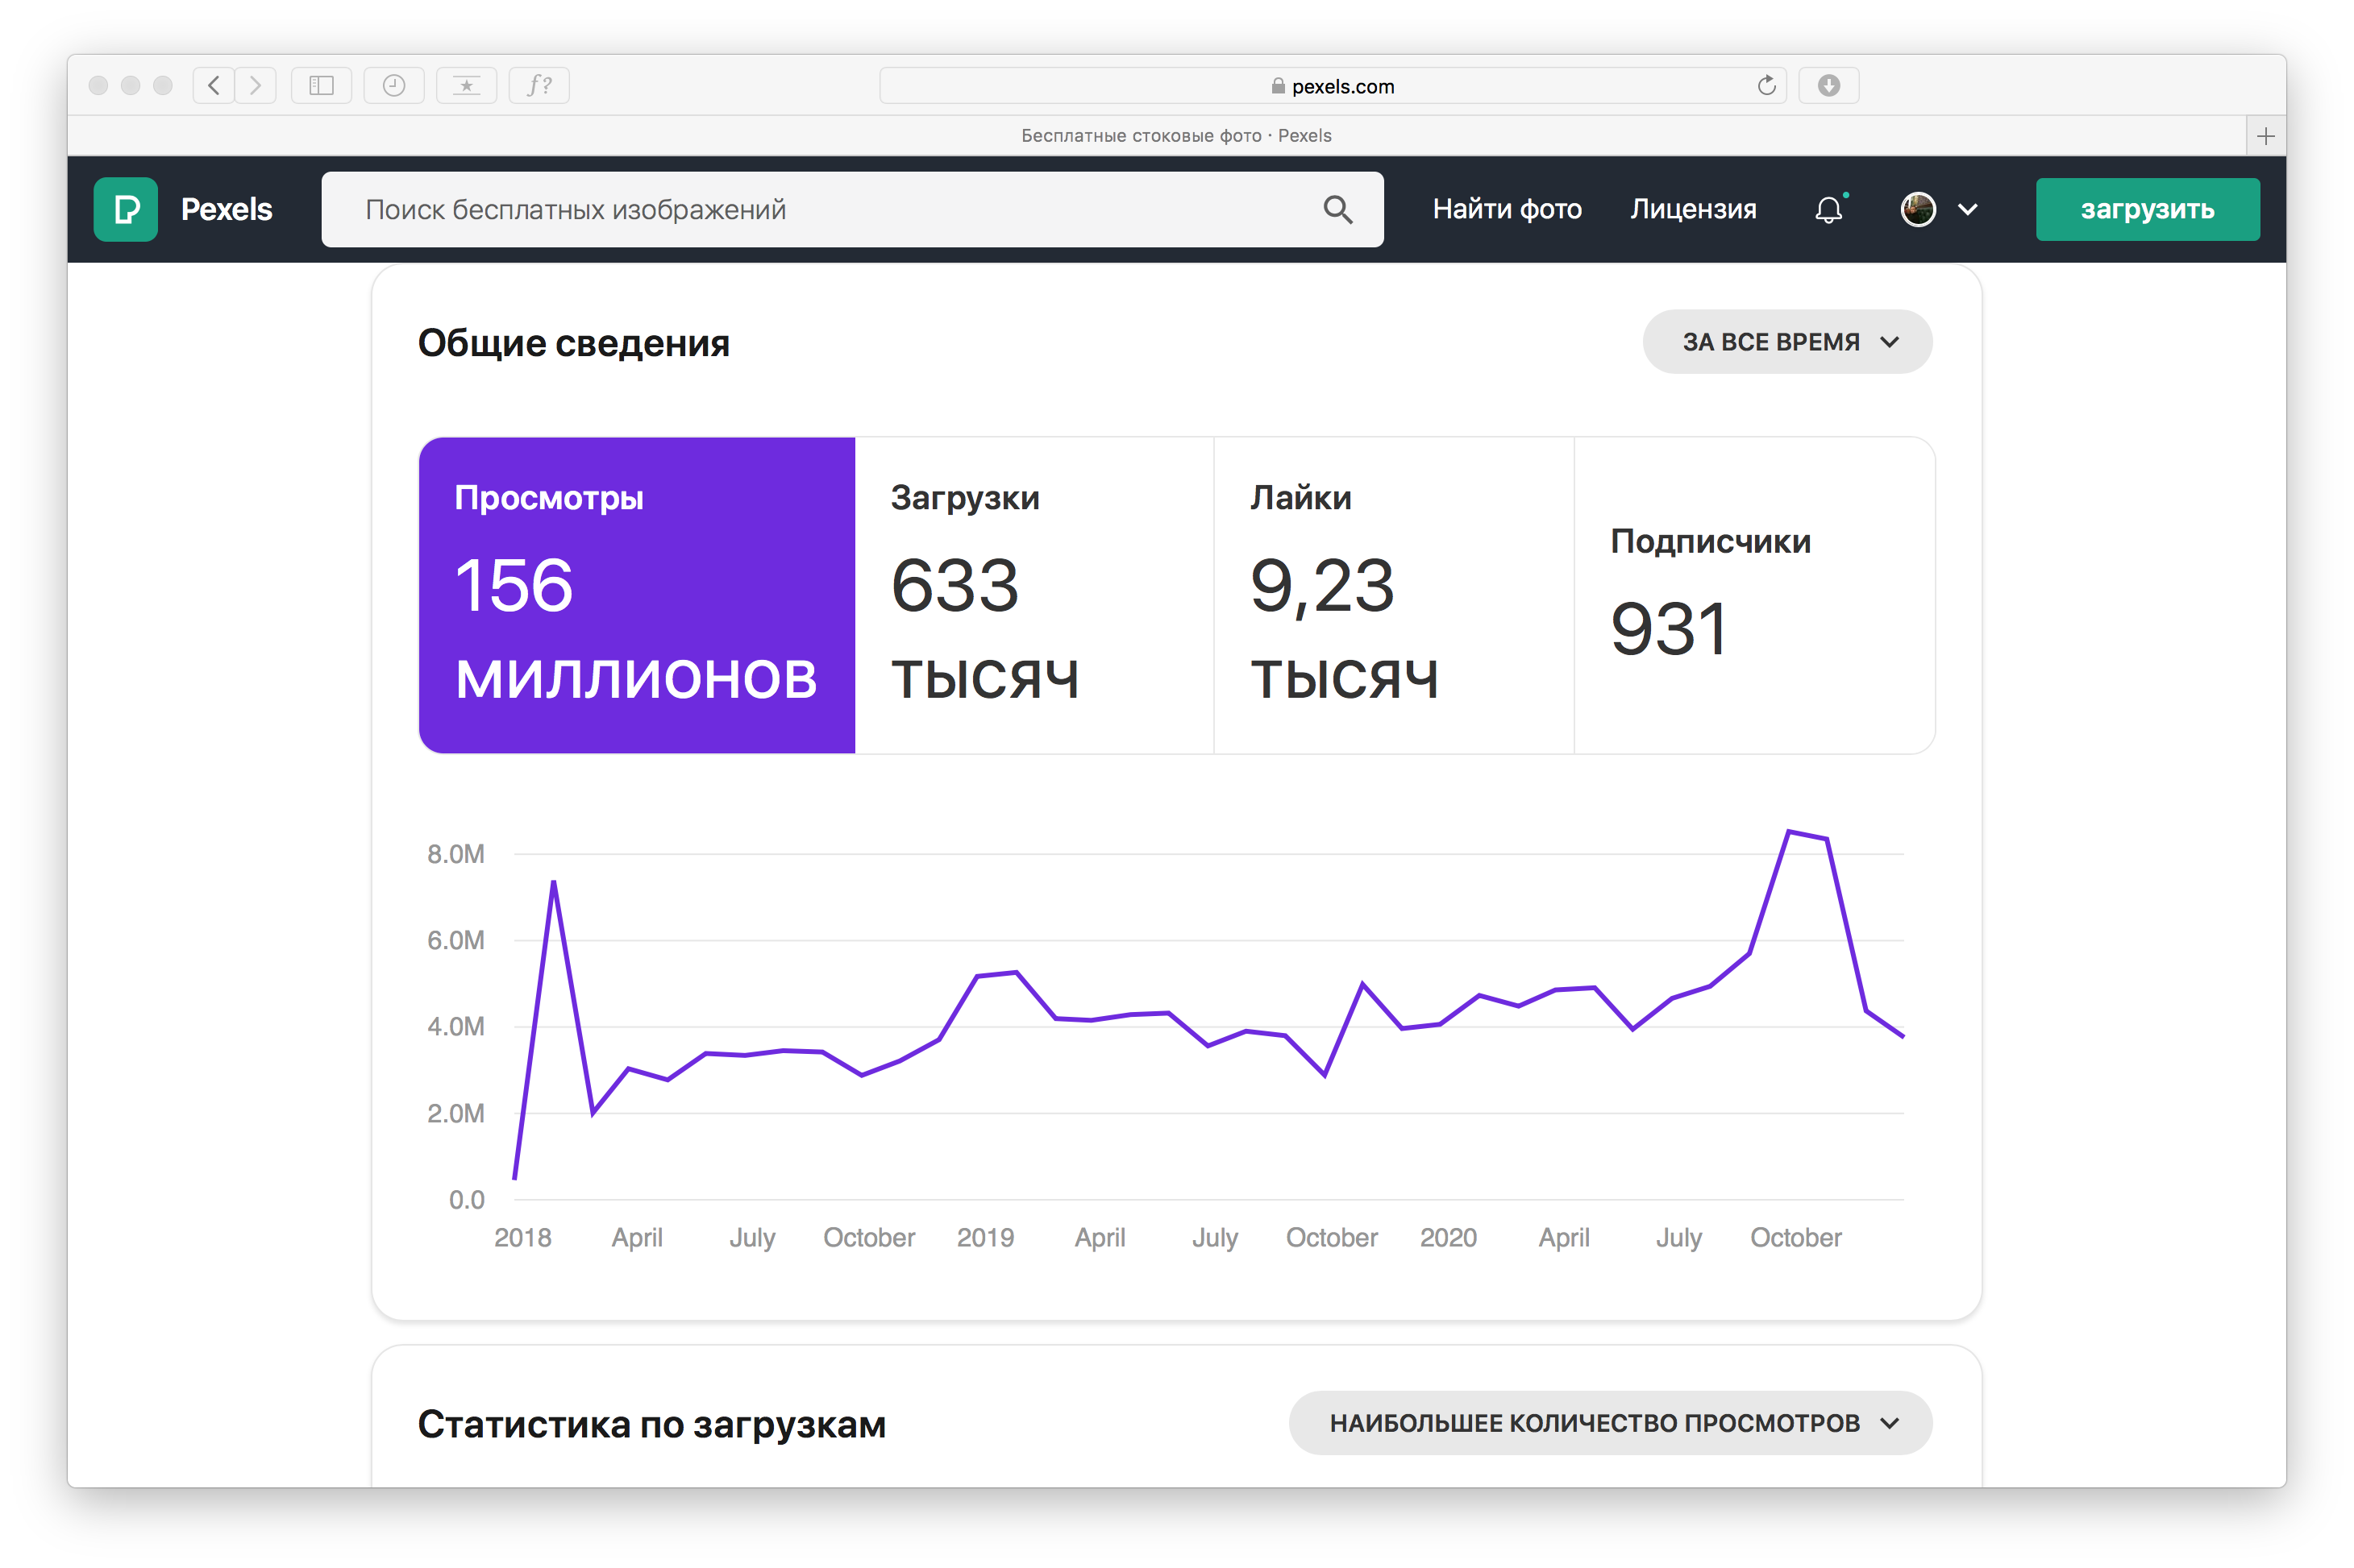
Task: Click the Pexels logo icon
Action: (125, 209)
